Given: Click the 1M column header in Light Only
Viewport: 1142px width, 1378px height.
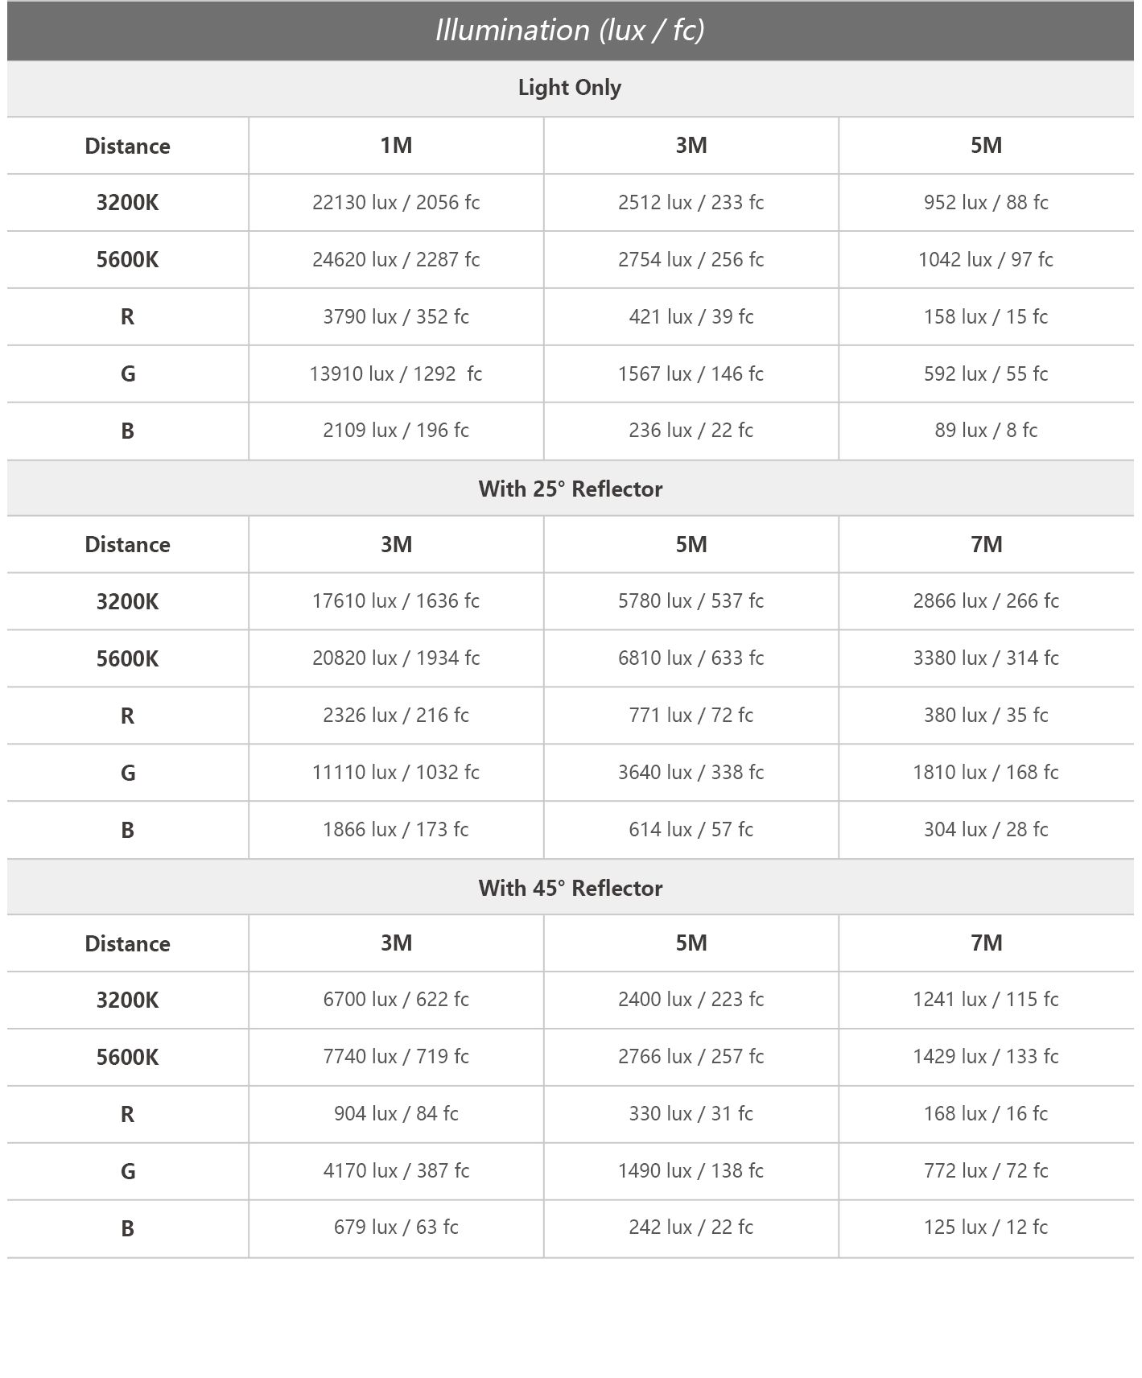Looking at the screenshot, I should tap(396, 146).
